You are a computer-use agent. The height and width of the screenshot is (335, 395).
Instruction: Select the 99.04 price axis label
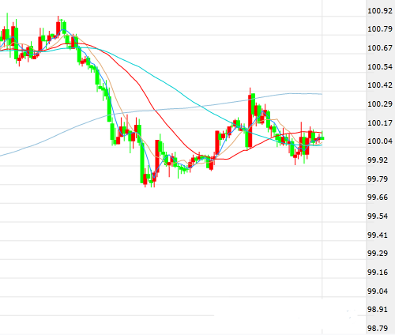[x=378, y=292]
